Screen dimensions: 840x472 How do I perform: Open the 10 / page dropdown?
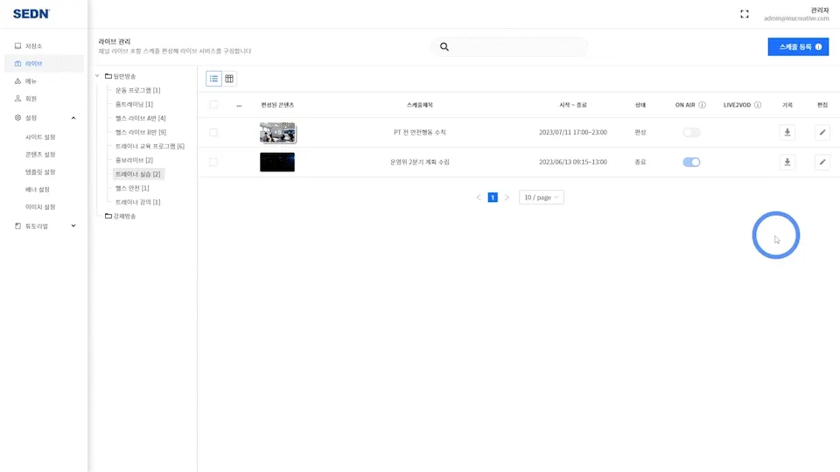point(541,198)
